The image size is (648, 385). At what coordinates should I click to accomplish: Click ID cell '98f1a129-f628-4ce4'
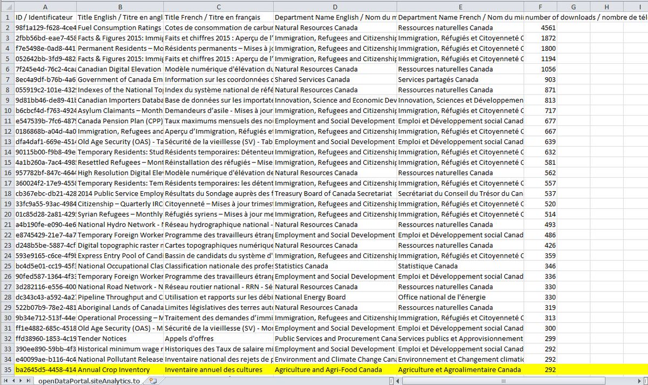(45, 28)
